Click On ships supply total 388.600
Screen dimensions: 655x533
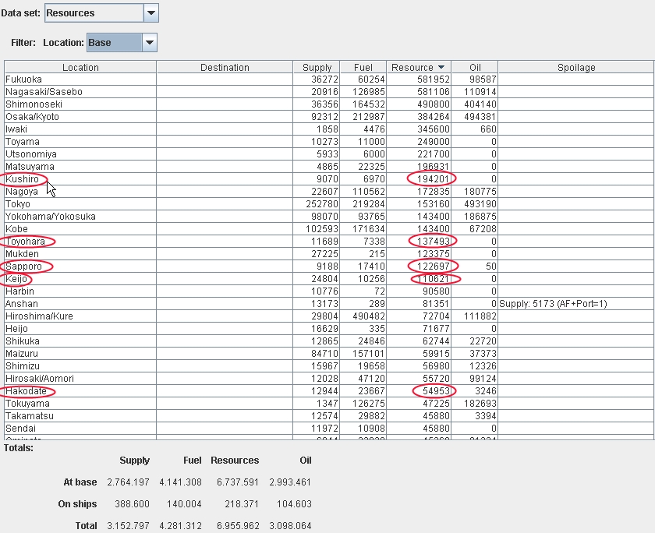pyautogui.click(x=132, y=504)
